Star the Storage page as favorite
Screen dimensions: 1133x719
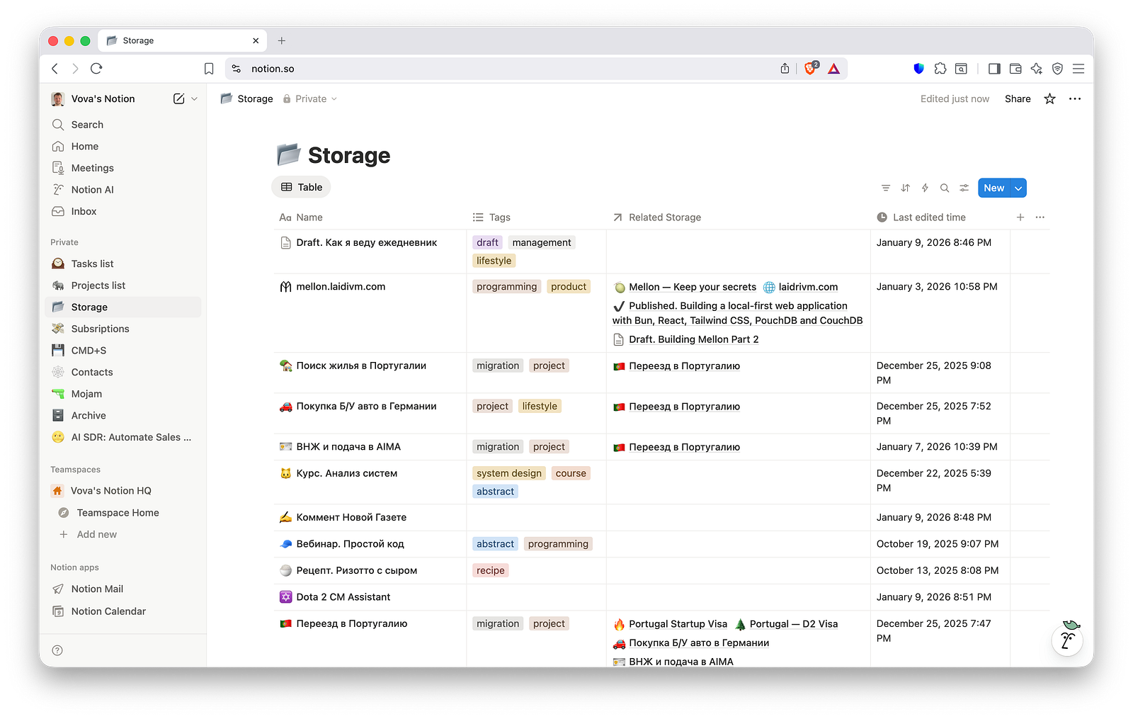1049,99
